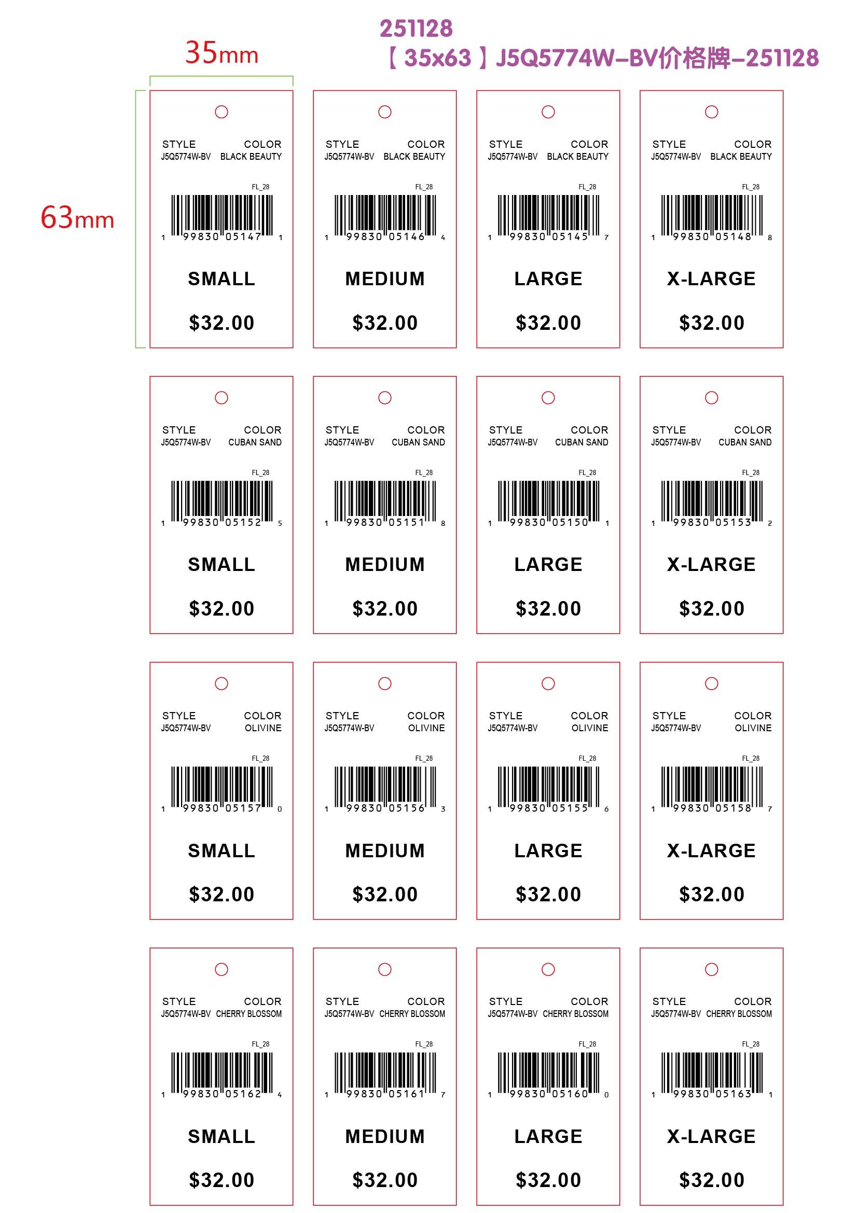Screen dimensions: 858x1213
Task: Click the CUBAN SAND color text on Small tag
Action: click(255, 442)
